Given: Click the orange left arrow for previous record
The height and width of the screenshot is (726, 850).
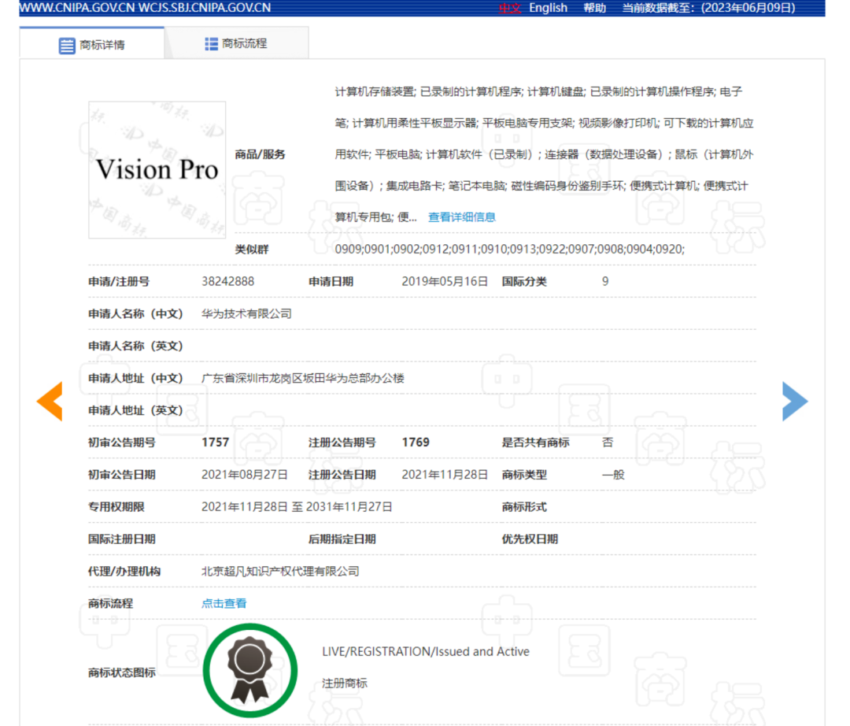Looking at the screenshot, I should (x=50, y=401).
